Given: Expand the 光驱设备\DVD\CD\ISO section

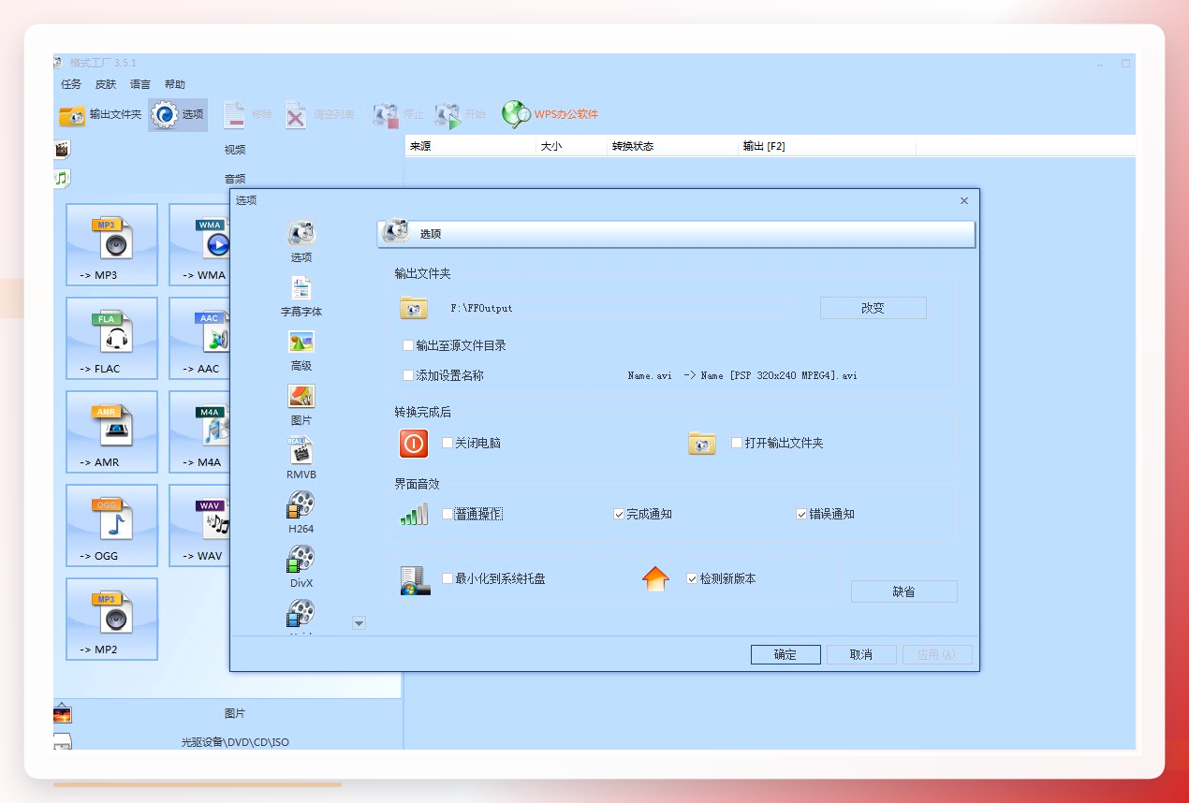Looking at the screenshot, I should point(234,742).
